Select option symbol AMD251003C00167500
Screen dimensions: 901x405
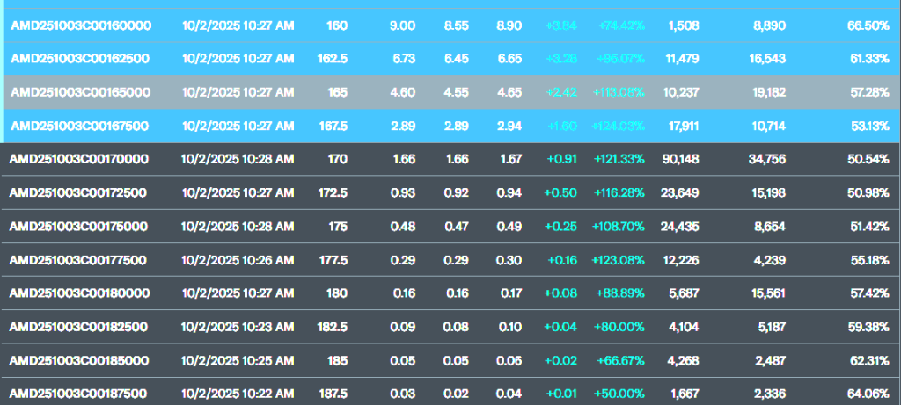click(80, 126)
